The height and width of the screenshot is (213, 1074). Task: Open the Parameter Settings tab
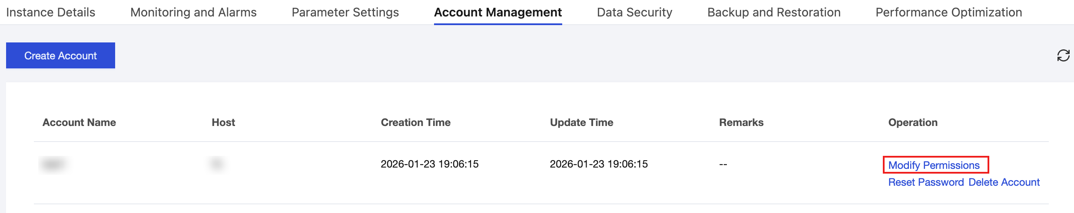click(x=345, y=13)
